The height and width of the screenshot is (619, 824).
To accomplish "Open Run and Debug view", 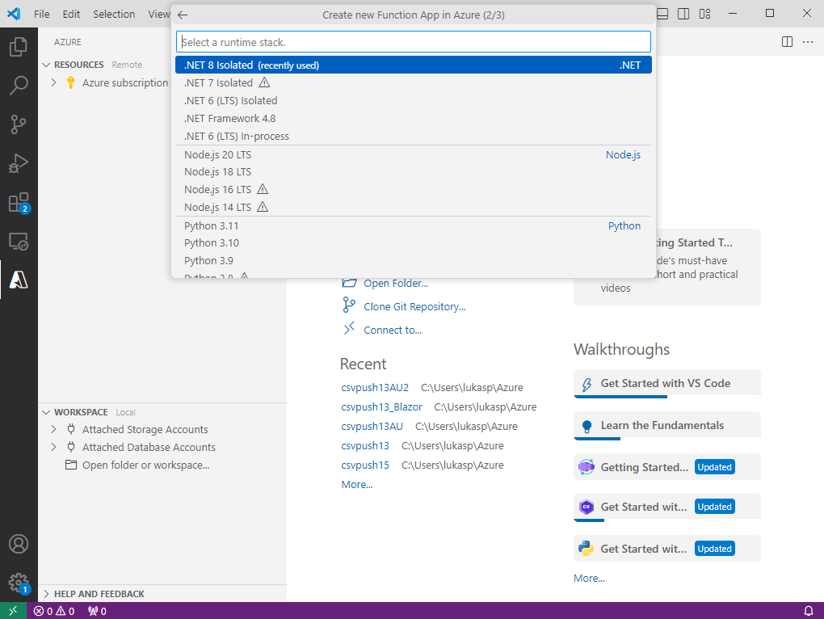I will click(x=19, y=163).
